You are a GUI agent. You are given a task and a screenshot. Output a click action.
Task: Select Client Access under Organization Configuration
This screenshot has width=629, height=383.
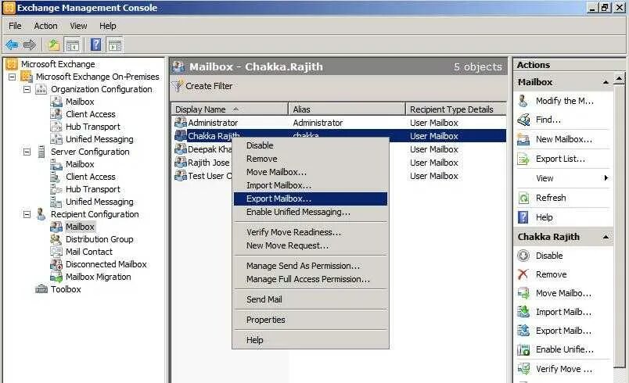coord(91,114)
